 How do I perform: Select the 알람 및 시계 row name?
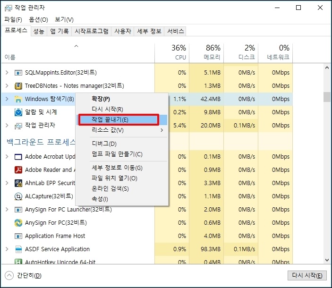click(x=41, y=112)
